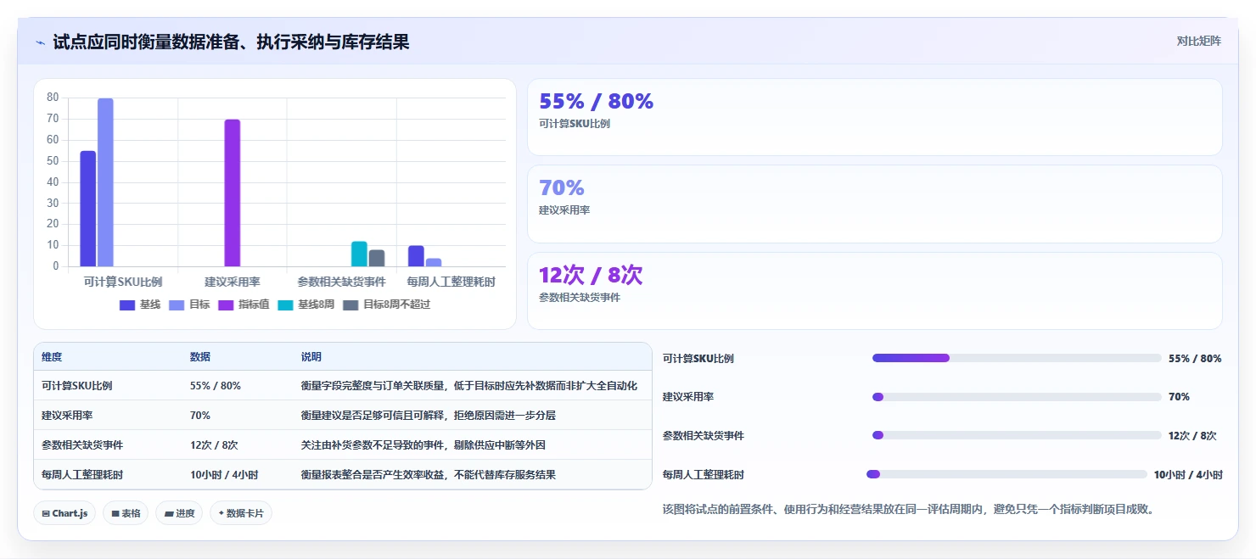The height and width of the screenshot is (559, 1256).
Task: Click the lightning icon beside the title
Action: (40, 42)
